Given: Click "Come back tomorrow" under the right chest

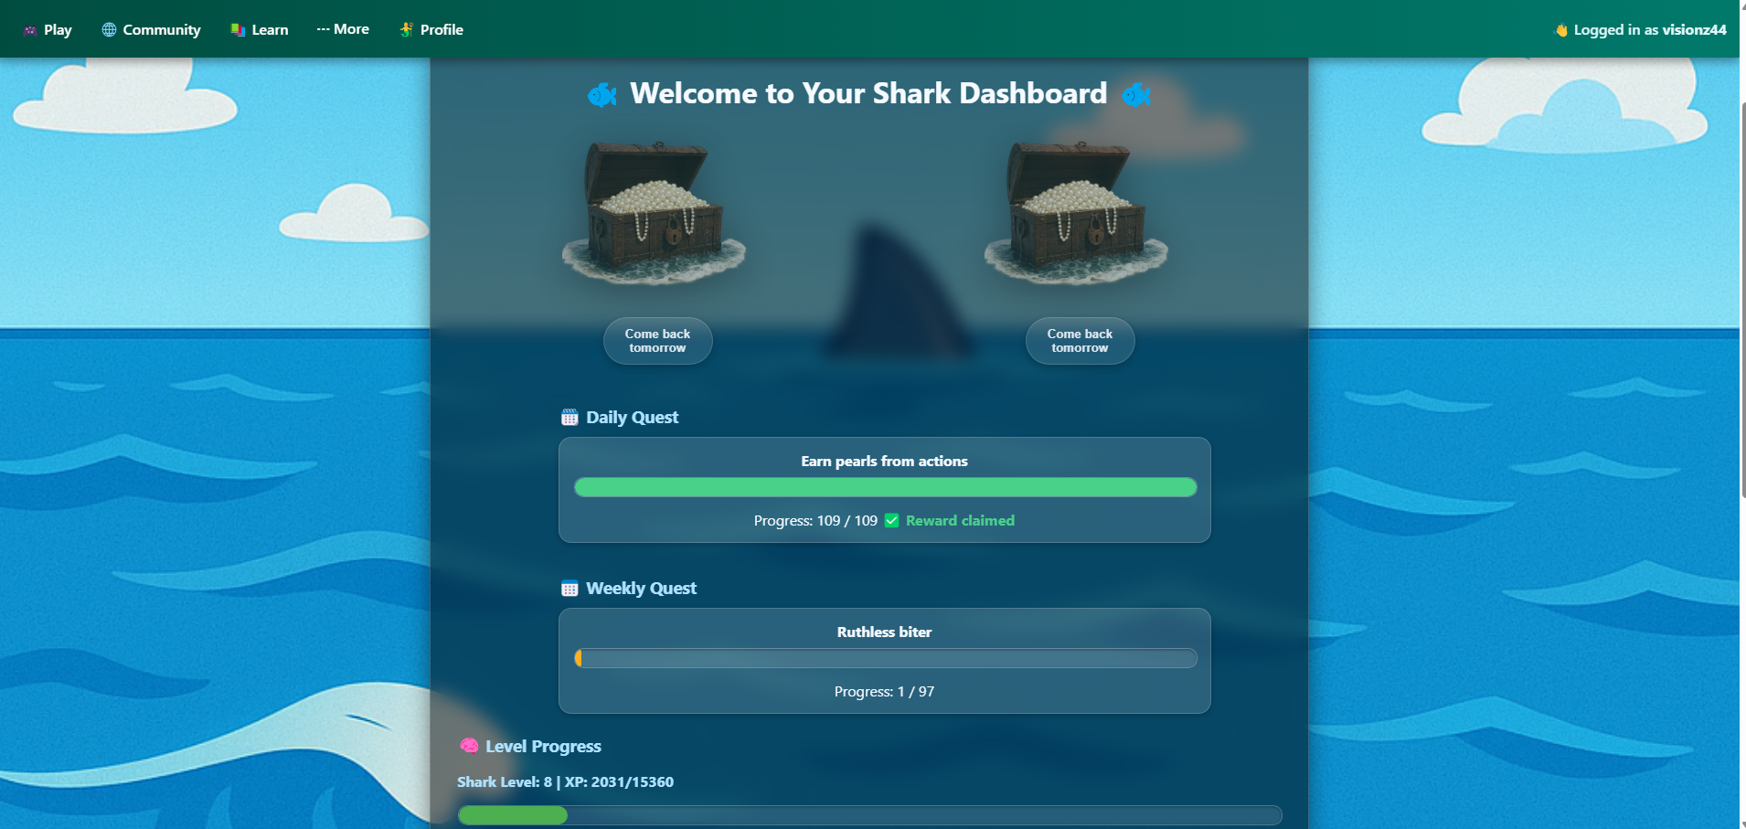Looking at the screenshot, I should click(x=1081, y=341).
